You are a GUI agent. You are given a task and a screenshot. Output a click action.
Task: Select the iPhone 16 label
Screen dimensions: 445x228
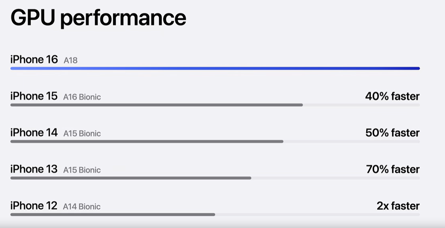coord(34,60)
